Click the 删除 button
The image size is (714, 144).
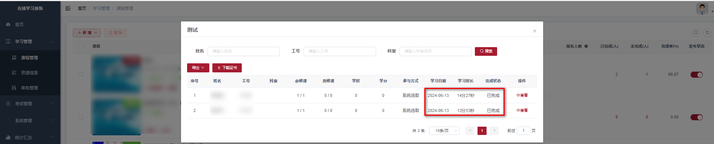pos(115,33)
